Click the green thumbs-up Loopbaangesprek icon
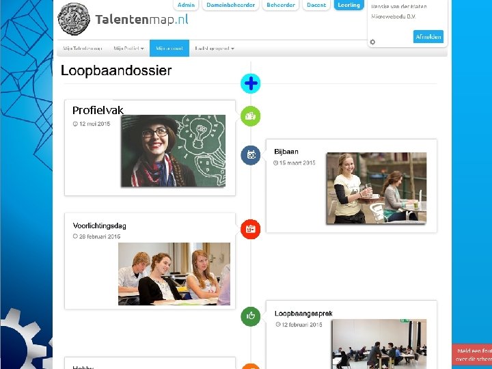 (250, 316)
